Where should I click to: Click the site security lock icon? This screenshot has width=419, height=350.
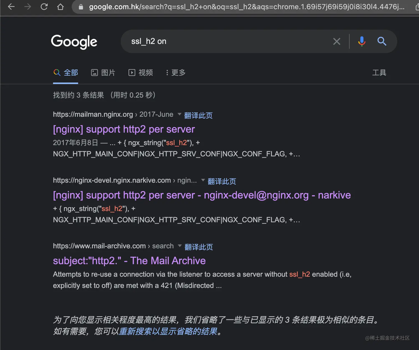(80, 7)
